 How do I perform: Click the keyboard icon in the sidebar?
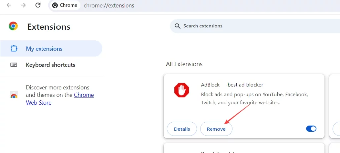14,65
